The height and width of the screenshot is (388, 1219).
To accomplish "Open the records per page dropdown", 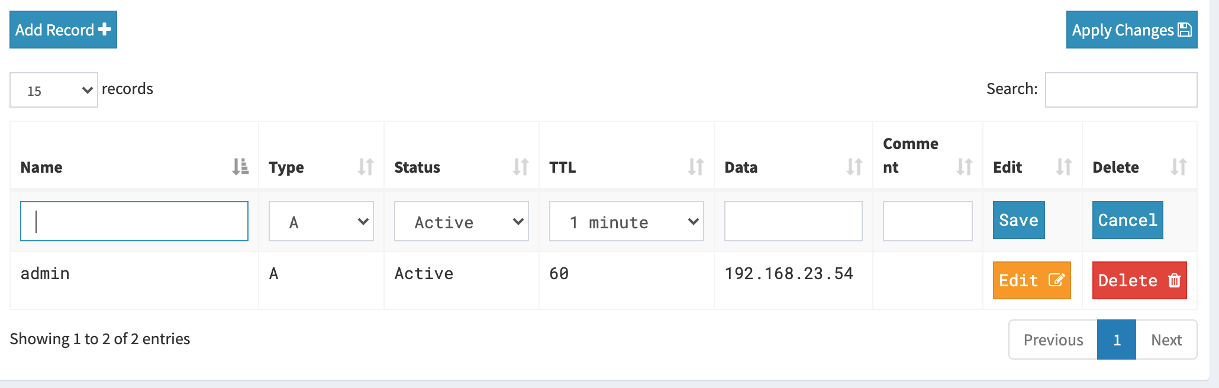I will pos(54,90).
